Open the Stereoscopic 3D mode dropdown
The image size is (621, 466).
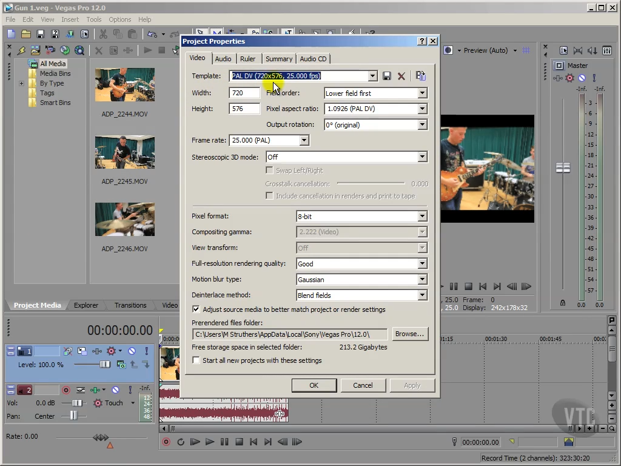423,157
